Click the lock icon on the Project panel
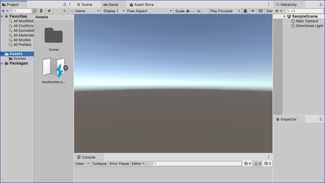Screen dimensions: 325x183 click(65, 5)
